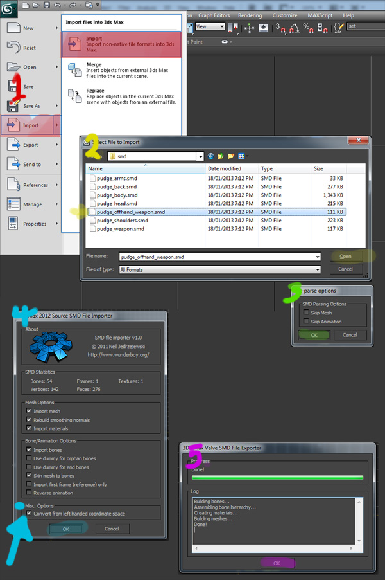Click the Log vertical scrollbar
Screen dimensions: 385x580
(359, 521)
